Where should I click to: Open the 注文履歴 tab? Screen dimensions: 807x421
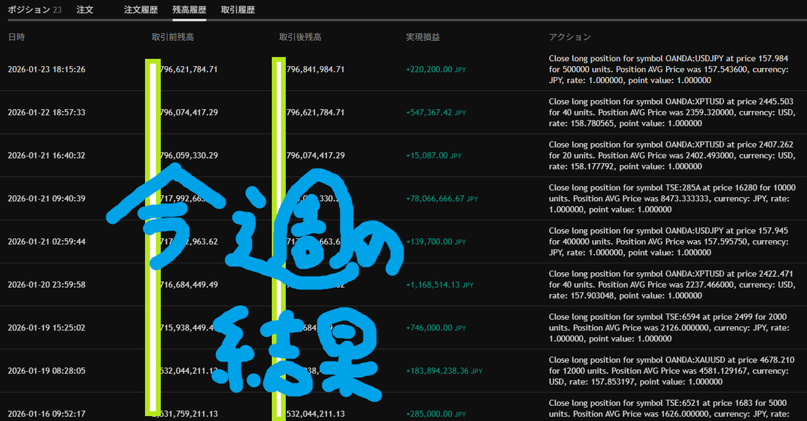click(x=141, y=10)
